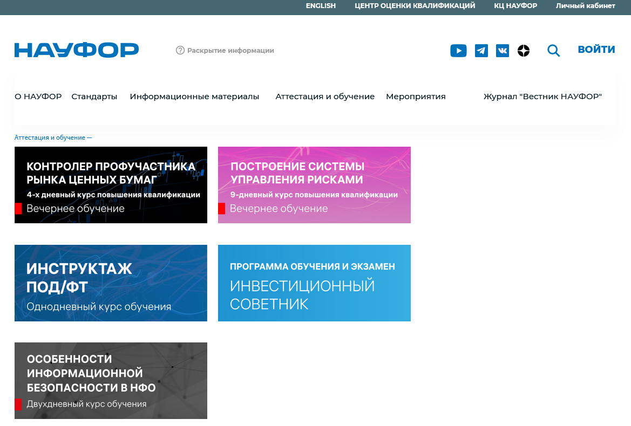Go to homepage via НАУФОР logo
Viewport: 631px width, 426px height.
point(77,50)
